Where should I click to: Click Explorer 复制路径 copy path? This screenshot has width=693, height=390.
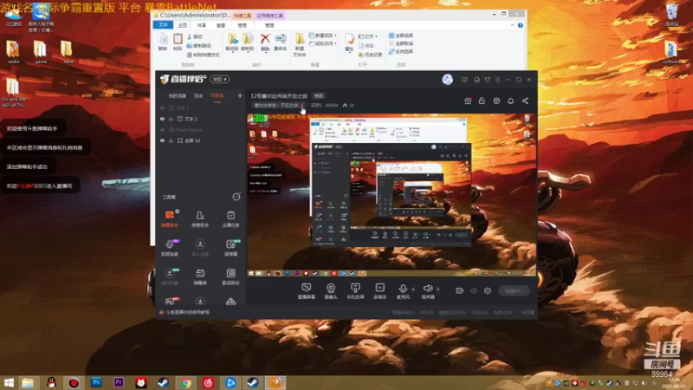pos(199,46)
